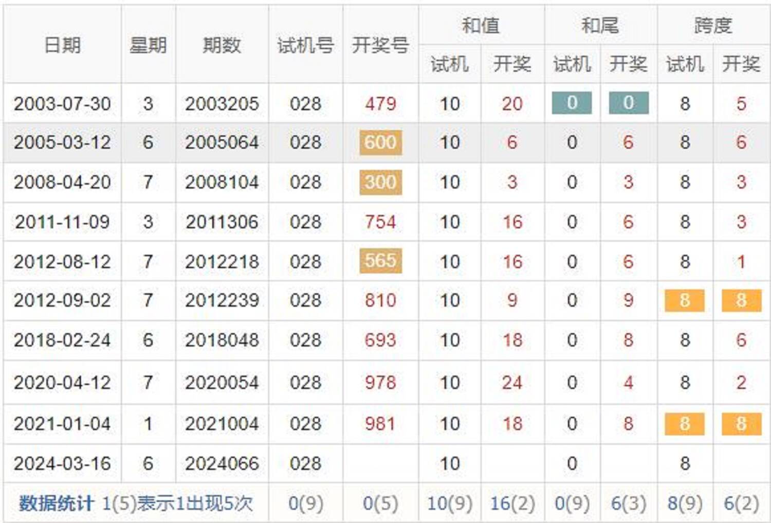Viewport: 771px width, 523px height.
Task: Click the 和值 group header
Action: tap(481, 25)
